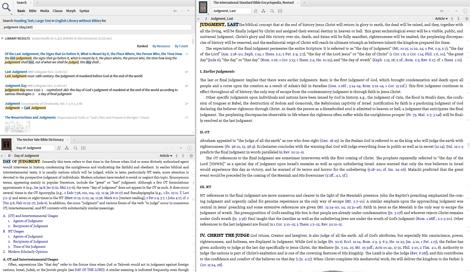Go to next article in Anchor Yale

point(183,156)
